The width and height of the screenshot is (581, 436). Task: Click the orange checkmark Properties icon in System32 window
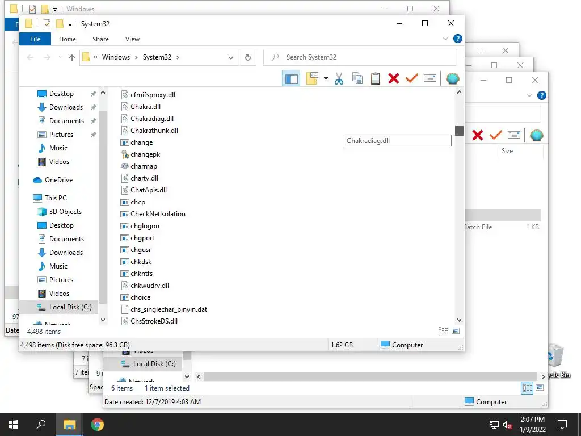pyautogui.click(x=412, y=78)
